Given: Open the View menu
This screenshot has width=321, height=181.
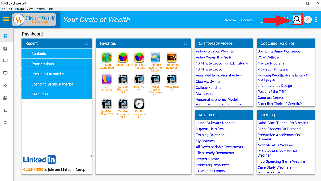Looking at the screenshot, I should point(30,9).
